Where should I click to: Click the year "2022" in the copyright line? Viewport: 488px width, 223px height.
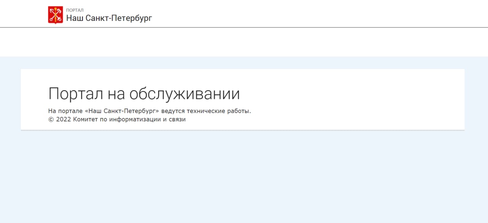point(64,119)
